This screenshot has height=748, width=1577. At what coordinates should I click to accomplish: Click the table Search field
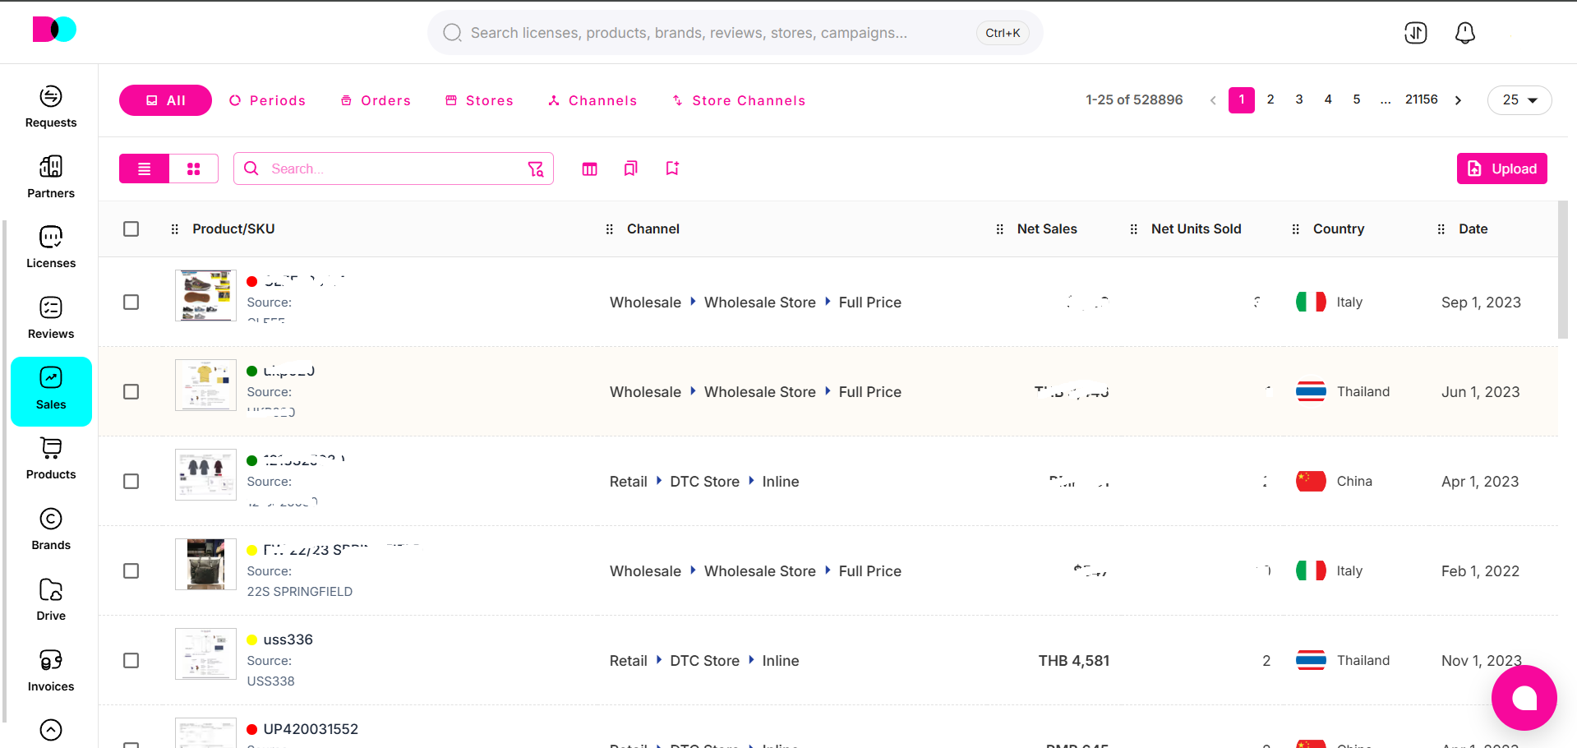(394, 169)
